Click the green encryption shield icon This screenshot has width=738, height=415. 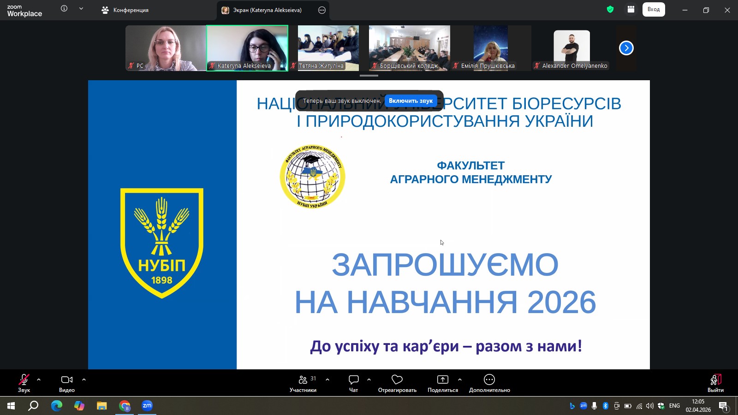click(x=610, y=9)
